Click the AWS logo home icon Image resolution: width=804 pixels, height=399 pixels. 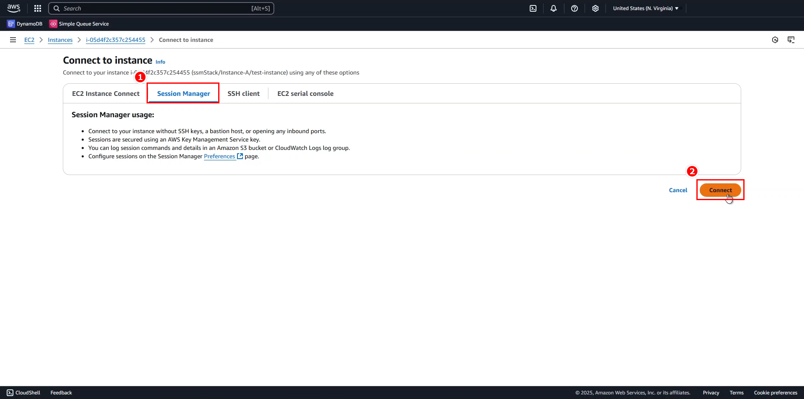(13, 8)
